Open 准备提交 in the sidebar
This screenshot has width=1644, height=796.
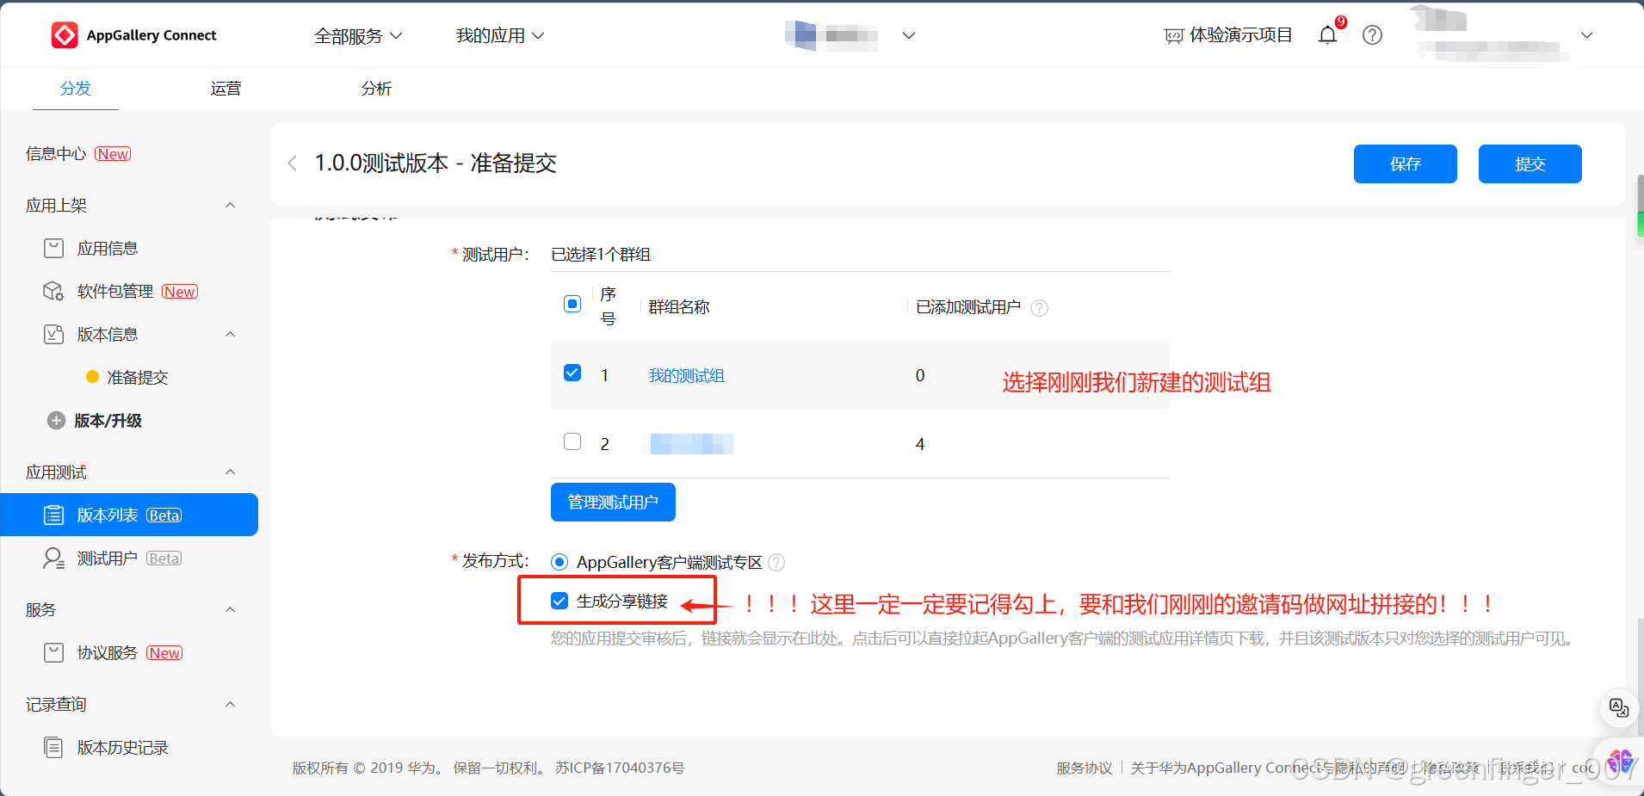(x=138, y=378)
